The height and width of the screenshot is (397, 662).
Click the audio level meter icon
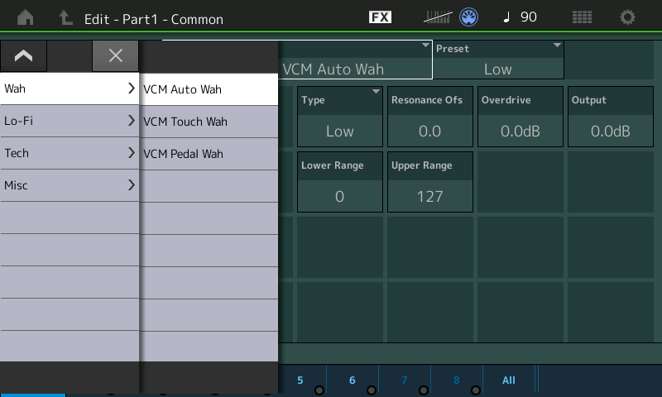[439, 17]
